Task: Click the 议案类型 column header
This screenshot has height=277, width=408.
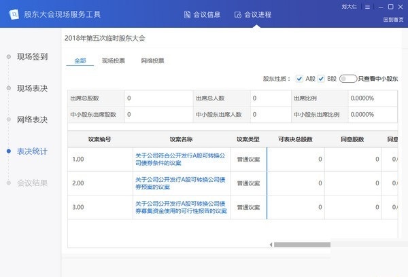Action: tap(248, 139)
